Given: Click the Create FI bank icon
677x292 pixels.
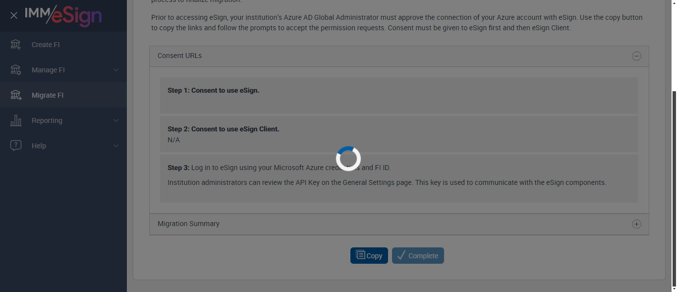Looking at the screenshot, I should (x=16, y=45).
